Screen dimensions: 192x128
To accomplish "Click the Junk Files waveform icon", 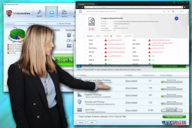I will point(79,110).
